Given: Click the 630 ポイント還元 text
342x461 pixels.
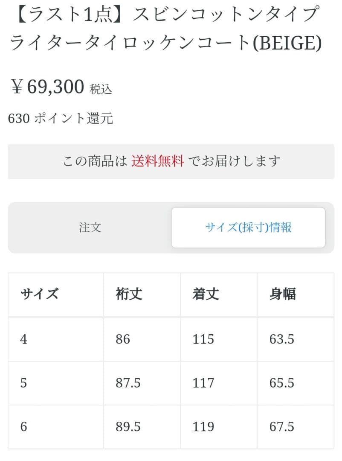Looking at the screenshot, I should click(x=60, y=119).
